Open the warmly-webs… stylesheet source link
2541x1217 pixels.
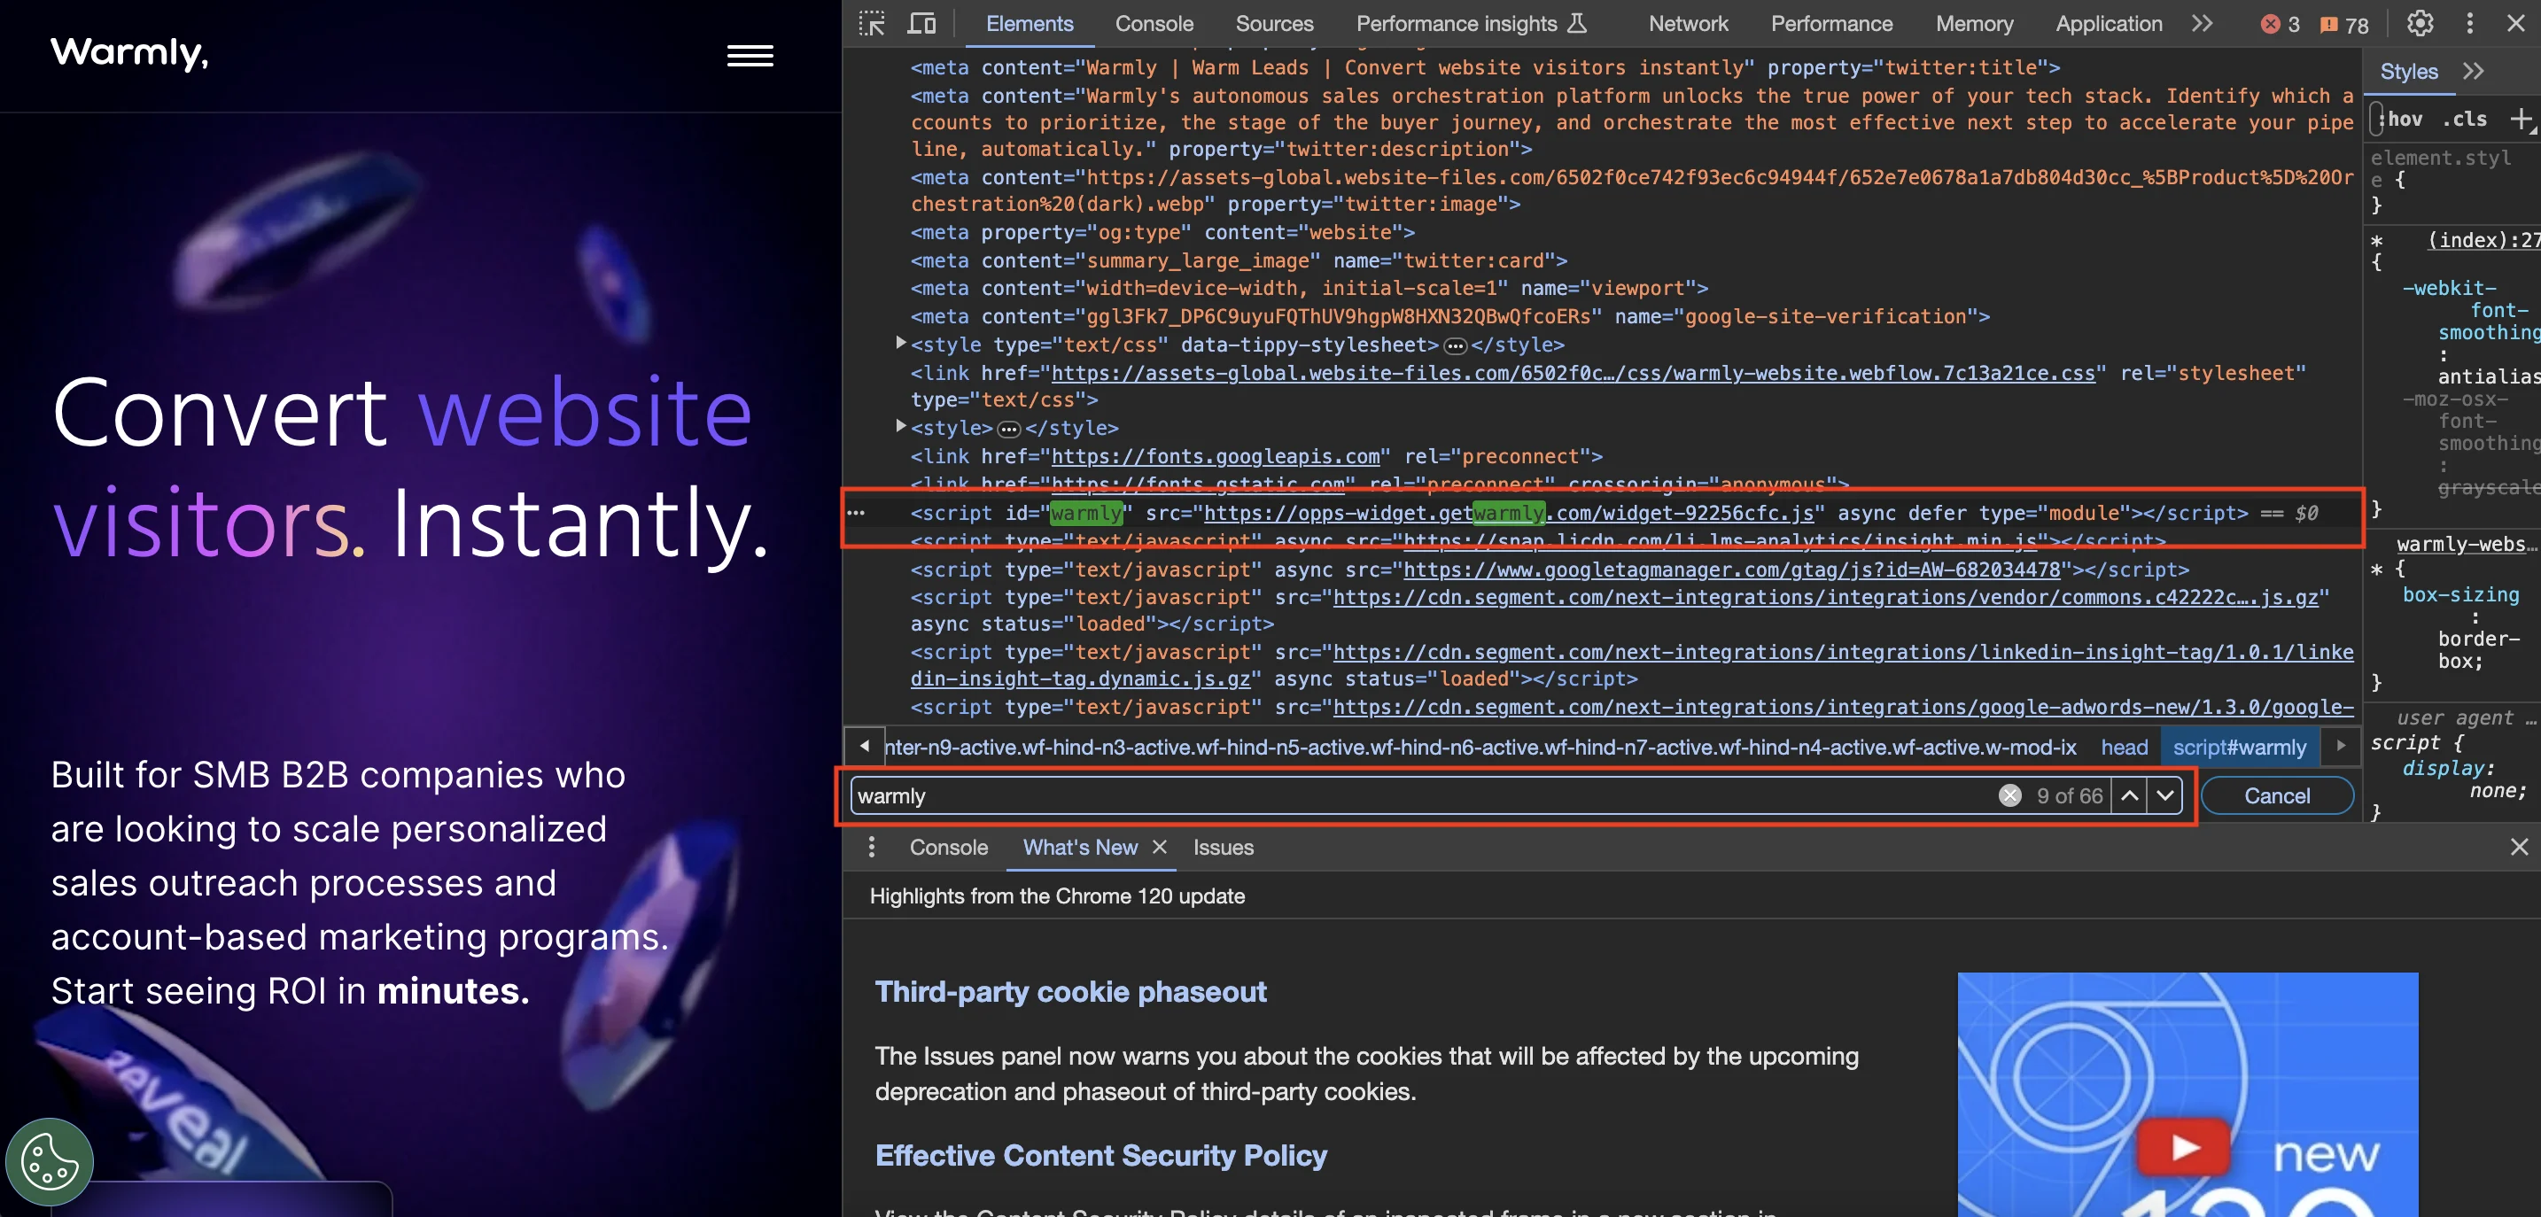click(x=2465, y=545)
